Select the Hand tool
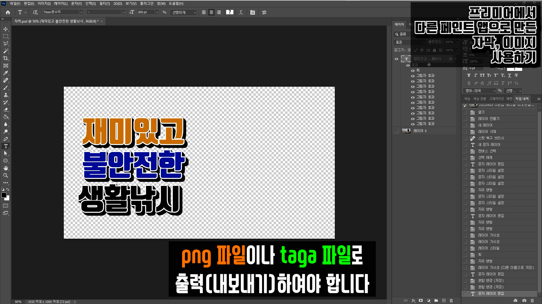The height and width of the screenshot is (304, 542). [x=6, y=168]
